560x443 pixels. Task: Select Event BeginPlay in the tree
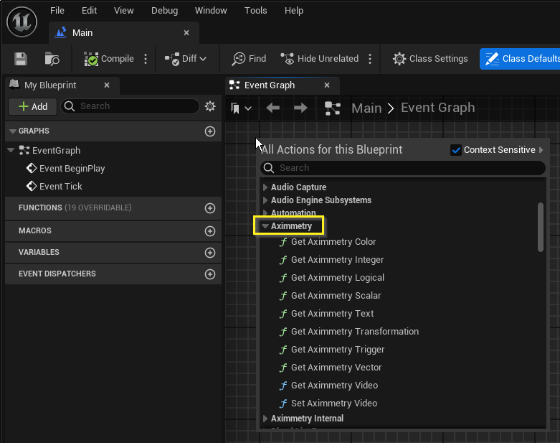tap(72, 169)
